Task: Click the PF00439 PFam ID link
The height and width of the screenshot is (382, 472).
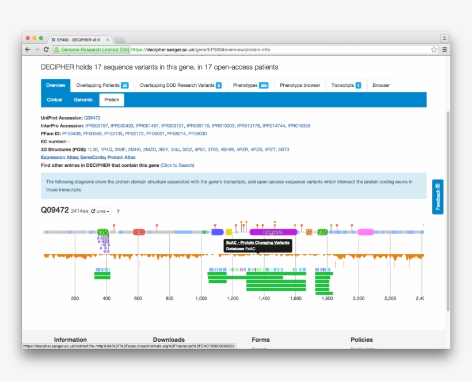Action: 71,133
